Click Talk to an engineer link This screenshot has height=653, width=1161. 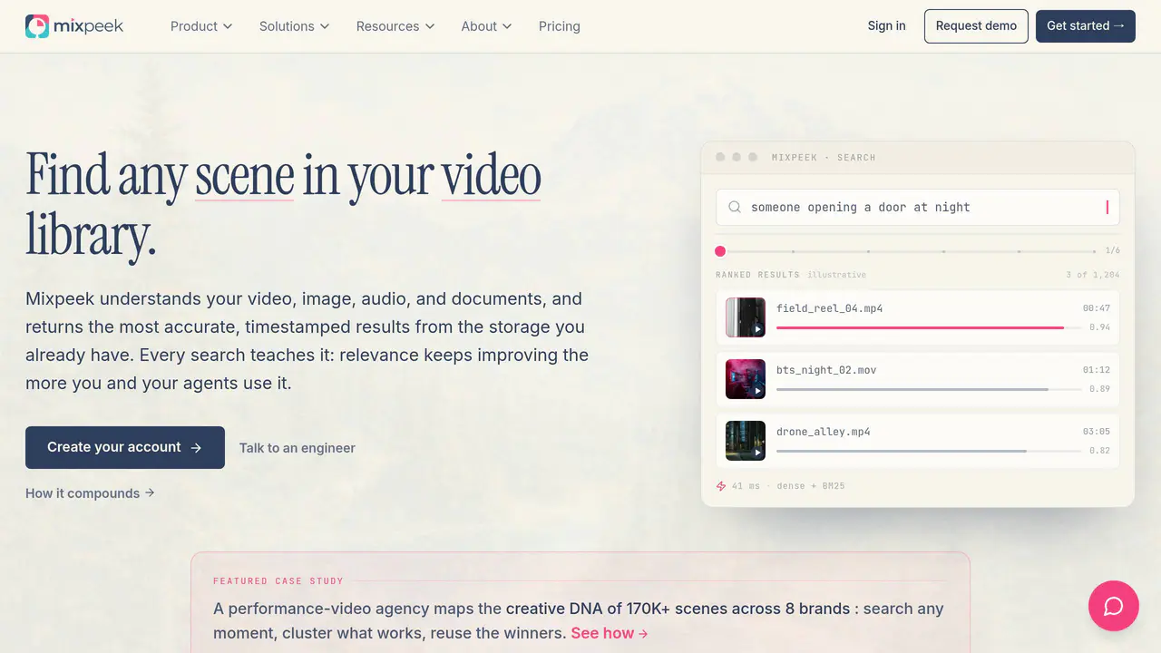298,448
